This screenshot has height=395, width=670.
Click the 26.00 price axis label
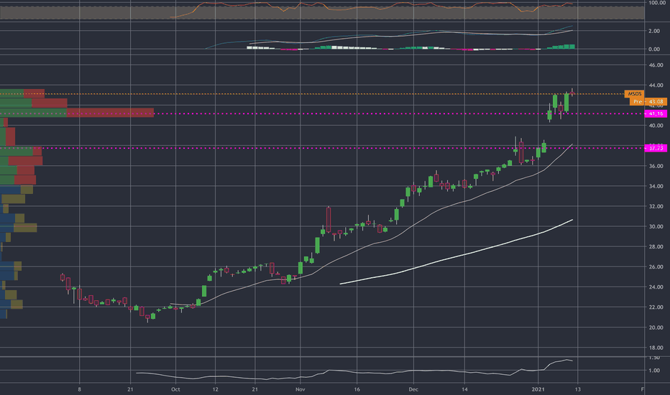656,267
